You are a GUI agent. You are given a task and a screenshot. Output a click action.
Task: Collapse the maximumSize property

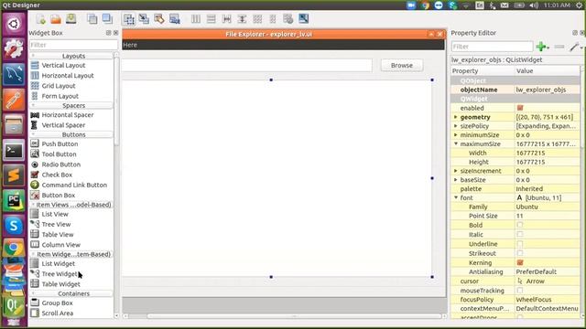click(x=456, y=143)
